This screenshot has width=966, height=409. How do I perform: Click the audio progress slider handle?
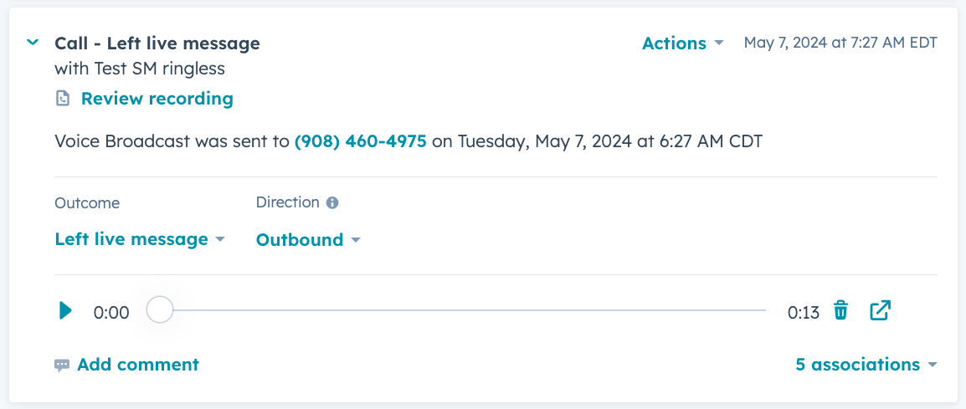[x=160, y=309]
